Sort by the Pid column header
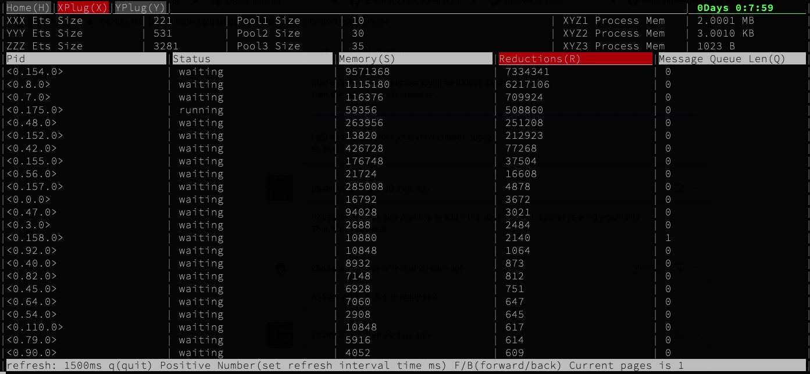The width and height of the screenshot is (810, 374). click(86, 59)
